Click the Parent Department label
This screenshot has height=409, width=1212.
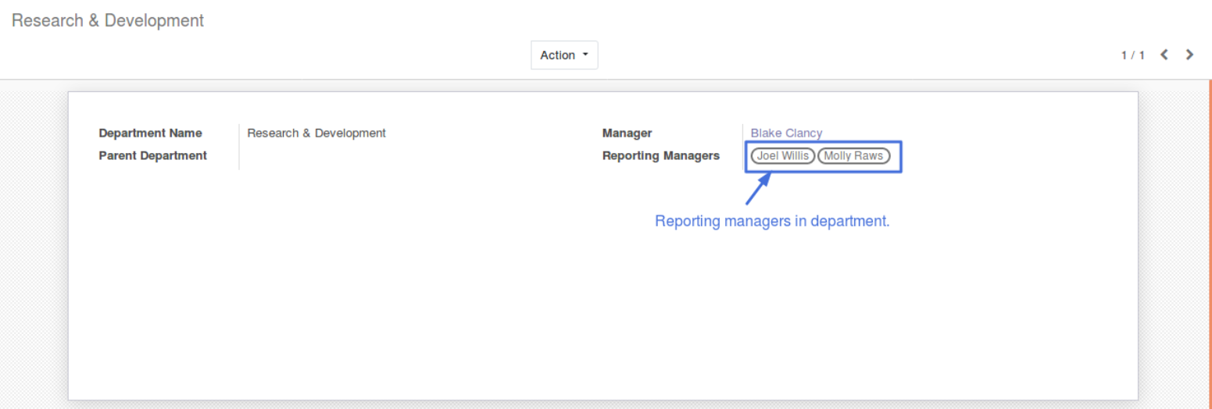152,156
